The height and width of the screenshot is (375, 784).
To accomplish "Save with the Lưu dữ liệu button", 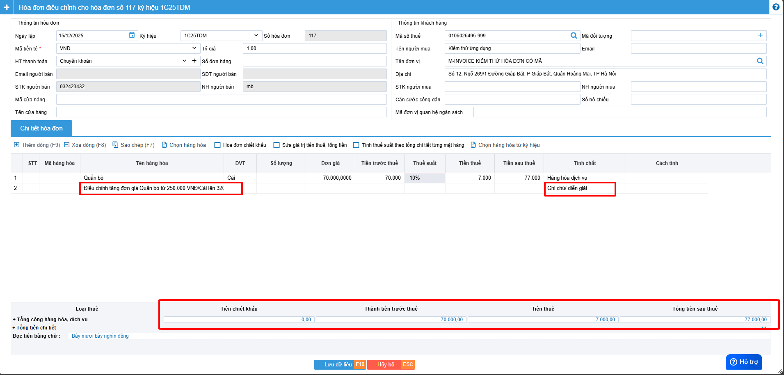I will point(338,364).
